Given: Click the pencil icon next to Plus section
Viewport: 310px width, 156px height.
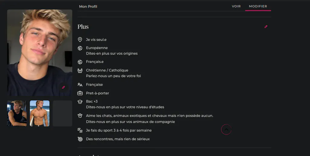Looking at the screenshot, I should 266,27.
